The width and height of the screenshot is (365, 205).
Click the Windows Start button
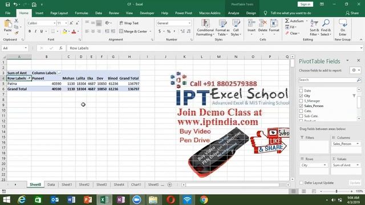pyautogui.click(x=6, y=200)
